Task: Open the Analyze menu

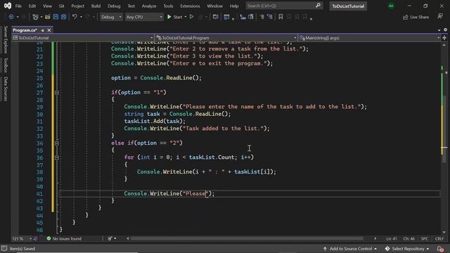Action: coord(149,6)
